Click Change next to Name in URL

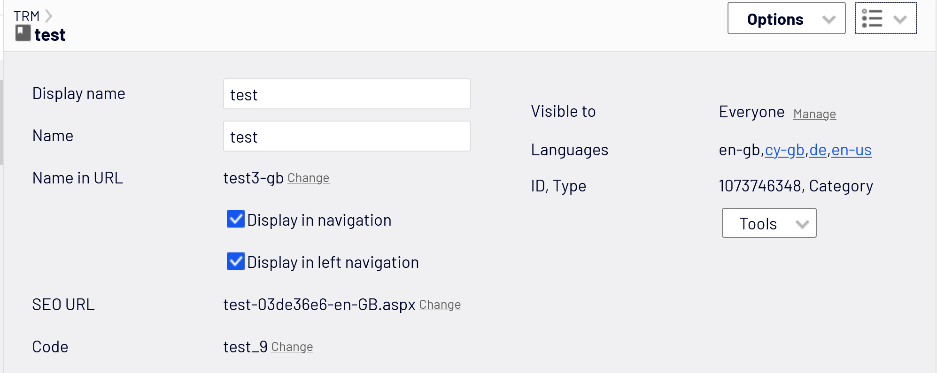tap(308, 178)
